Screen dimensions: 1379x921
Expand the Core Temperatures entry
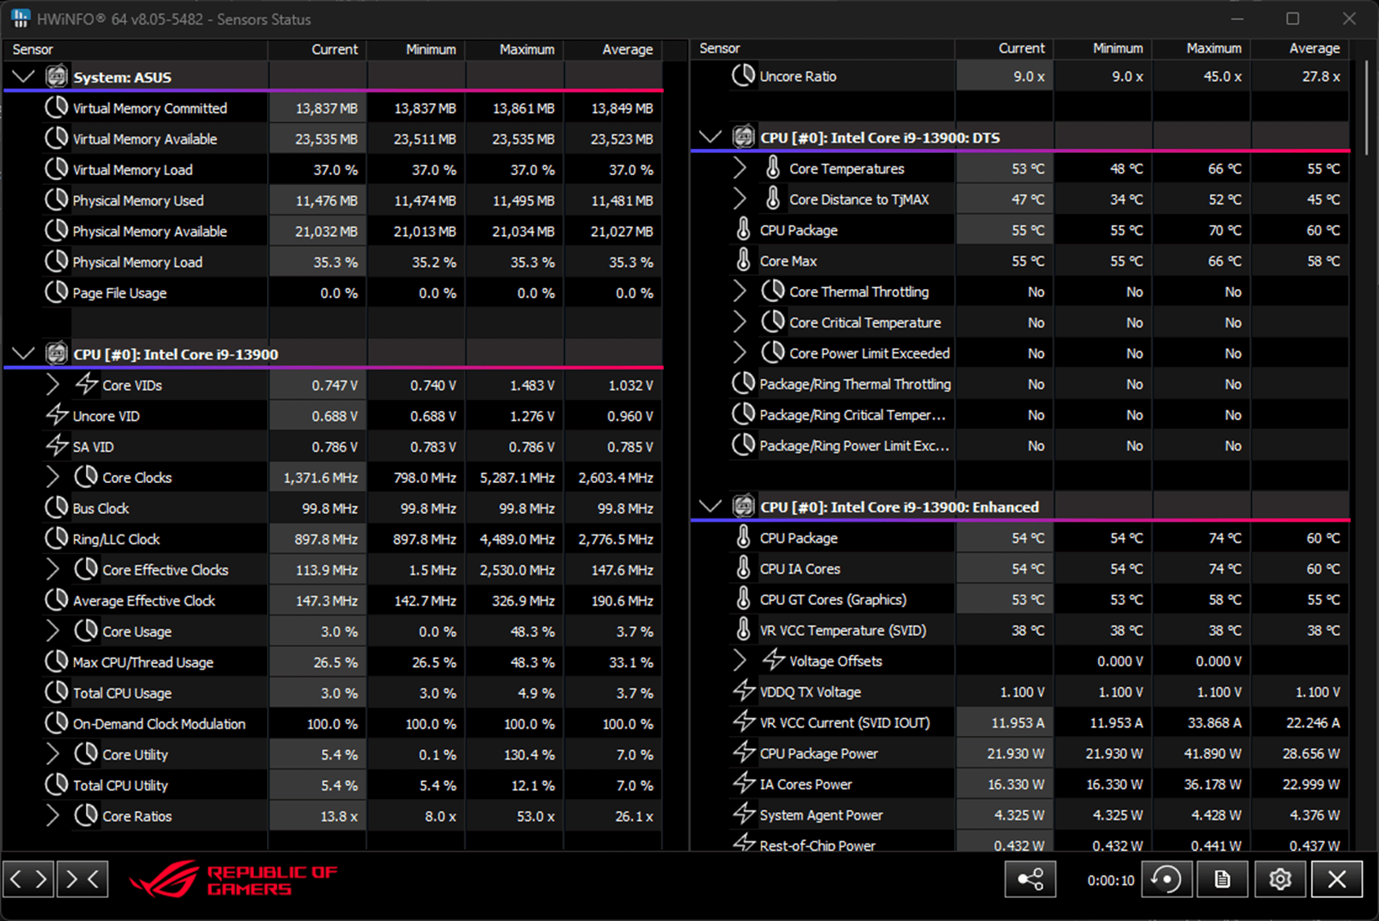[x=739, y=168]
